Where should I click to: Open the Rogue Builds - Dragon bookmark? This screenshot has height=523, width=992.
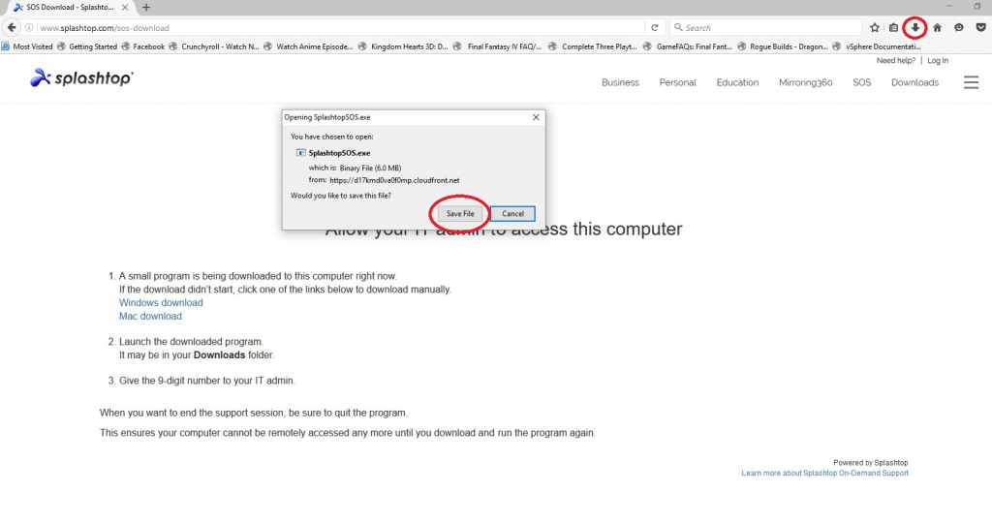[x=783, y=46]
